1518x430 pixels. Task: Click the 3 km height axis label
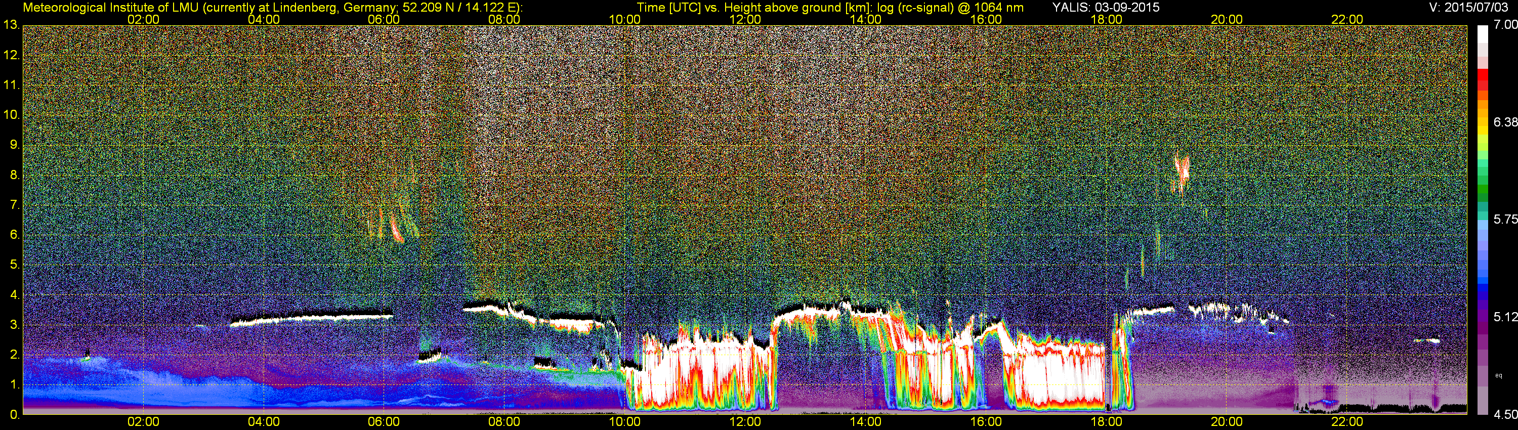[15, 325]
